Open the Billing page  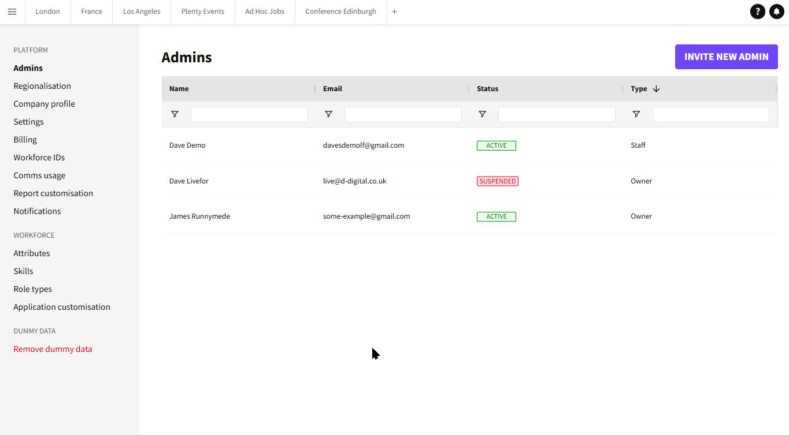pos(25,140)
